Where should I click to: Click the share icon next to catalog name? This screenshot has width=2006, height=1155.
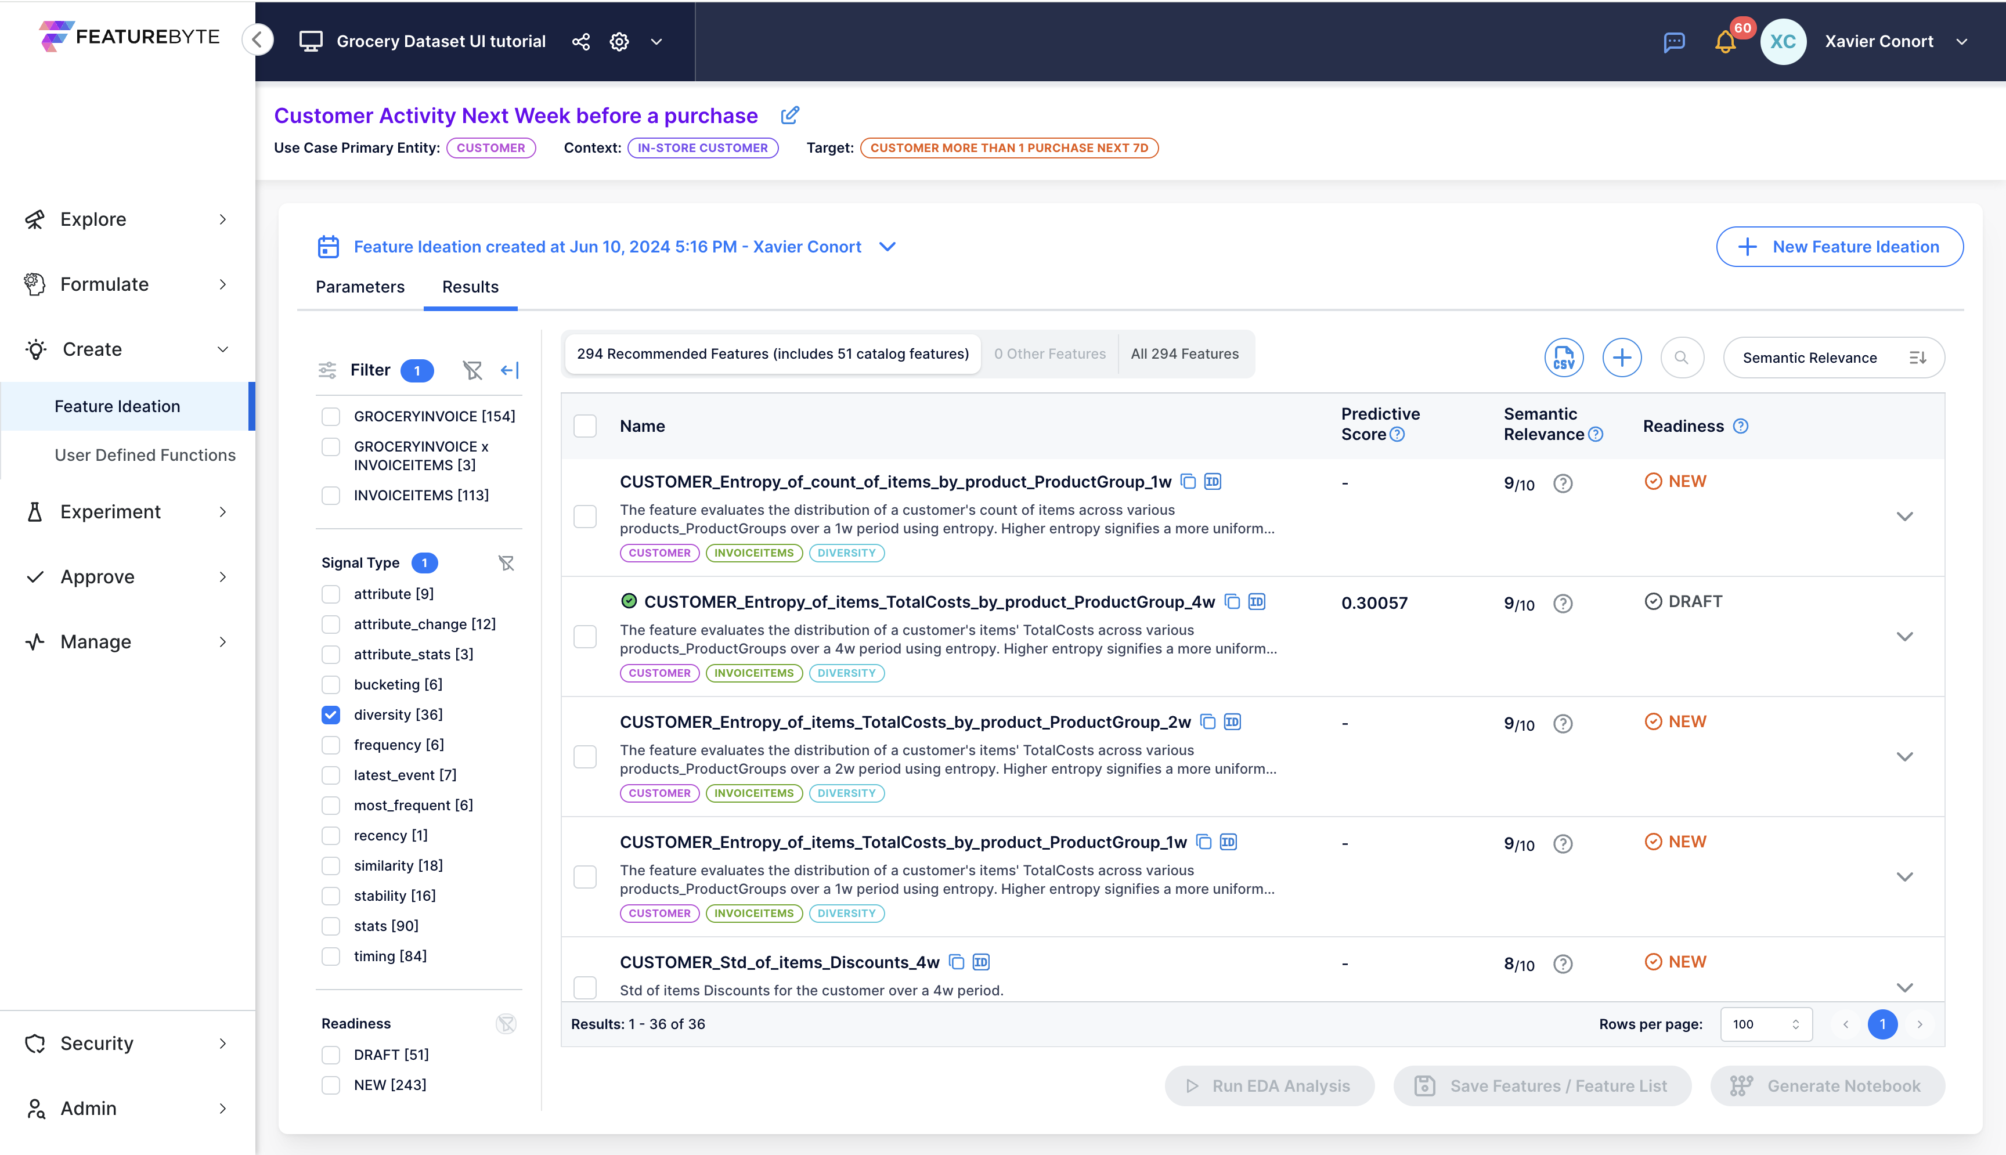[580, 41]
